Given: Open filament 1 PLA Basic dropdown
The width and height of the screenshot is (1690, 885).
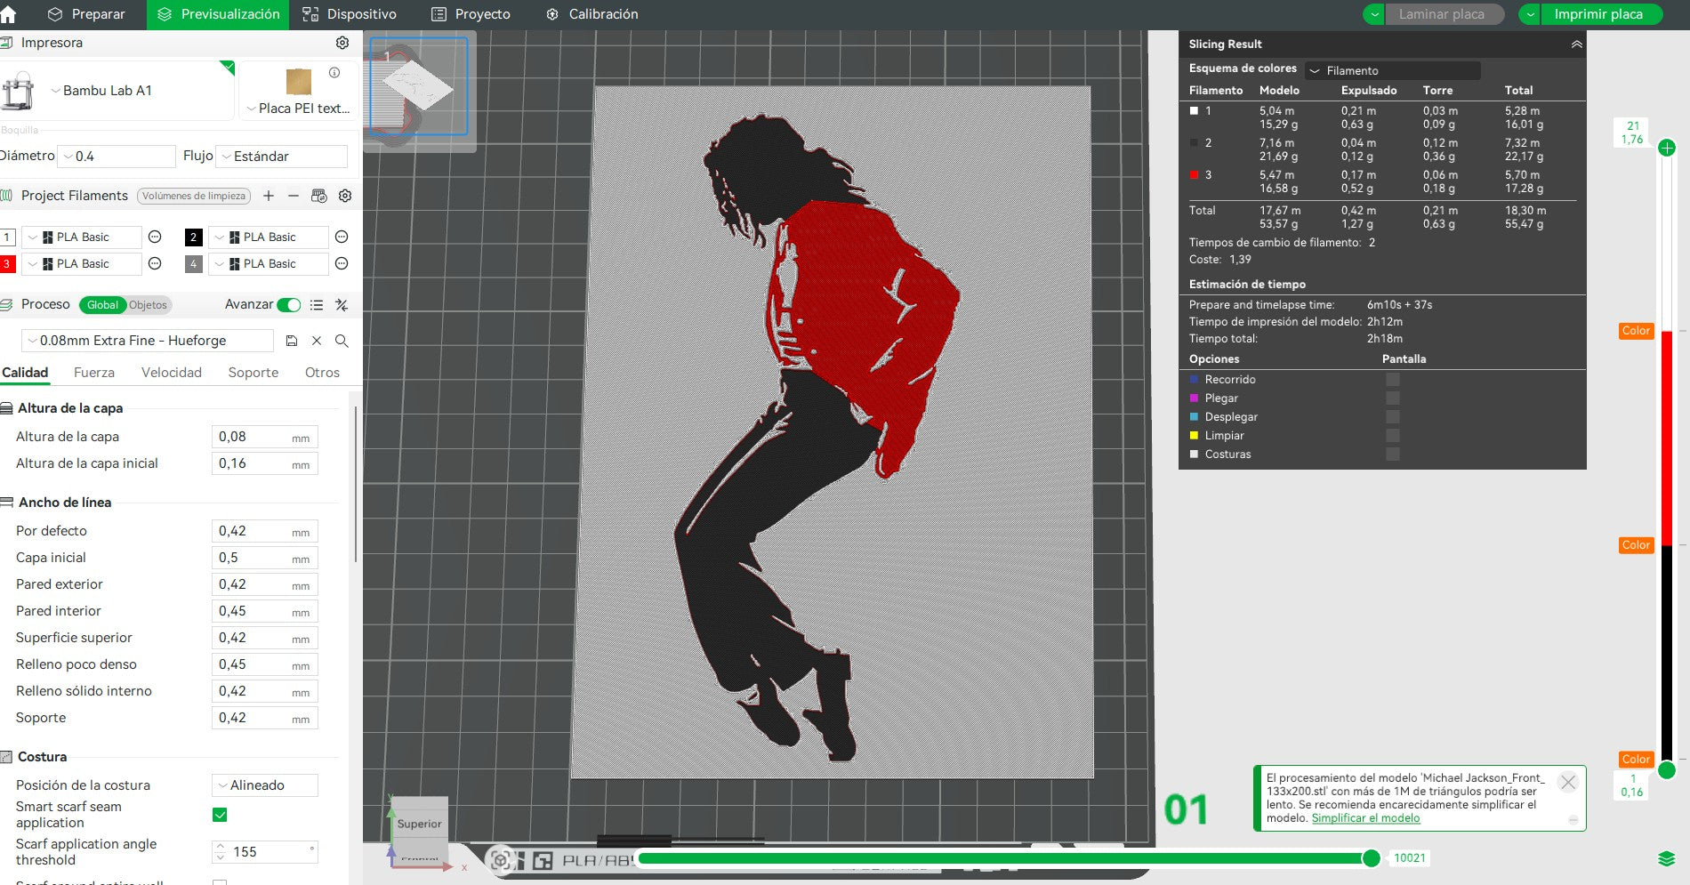Looking at the screenshot, I should [x=84, y=237].
